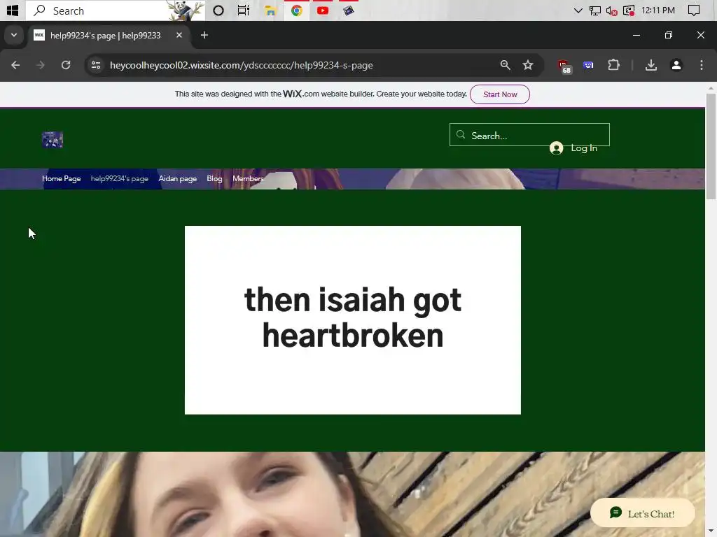
Task: Click the site Search field
Action: [x=529, y=135]
